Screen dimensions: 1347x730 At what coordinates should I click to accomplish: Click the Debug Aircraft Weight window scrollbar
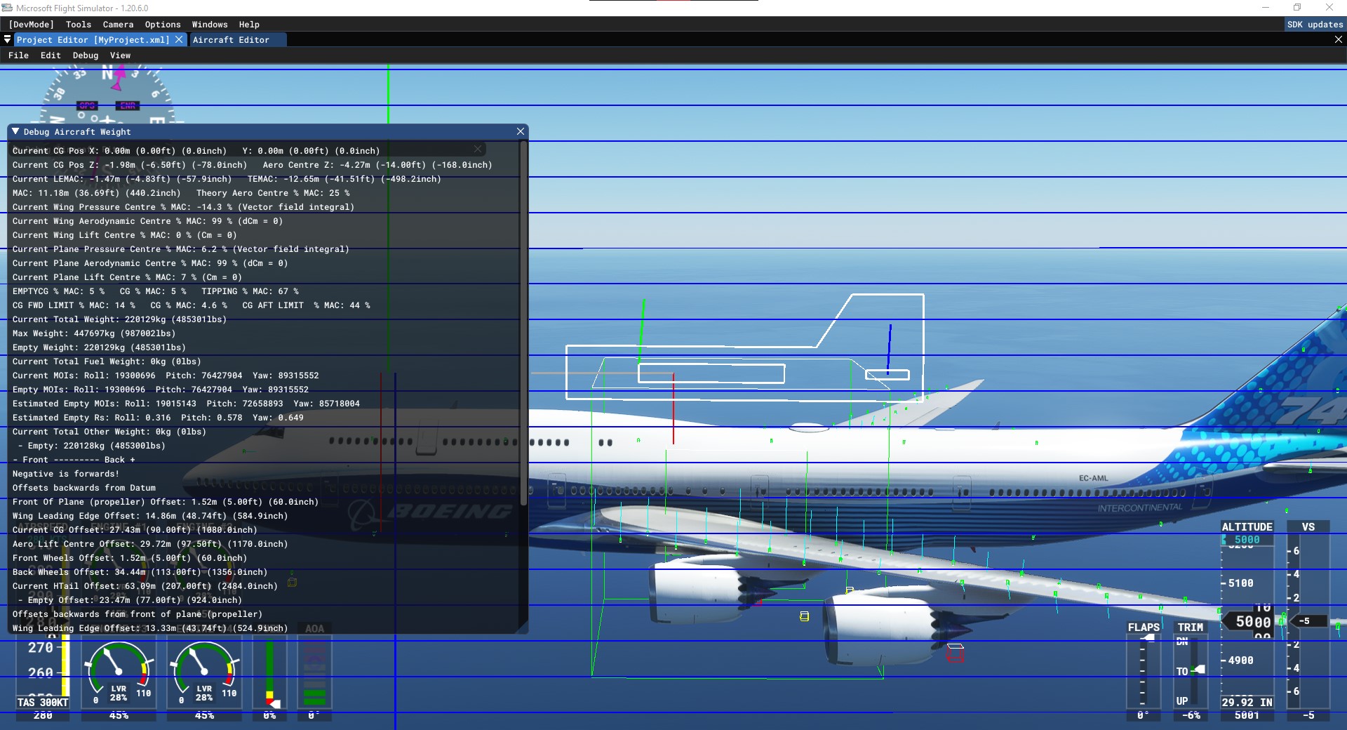523,323
